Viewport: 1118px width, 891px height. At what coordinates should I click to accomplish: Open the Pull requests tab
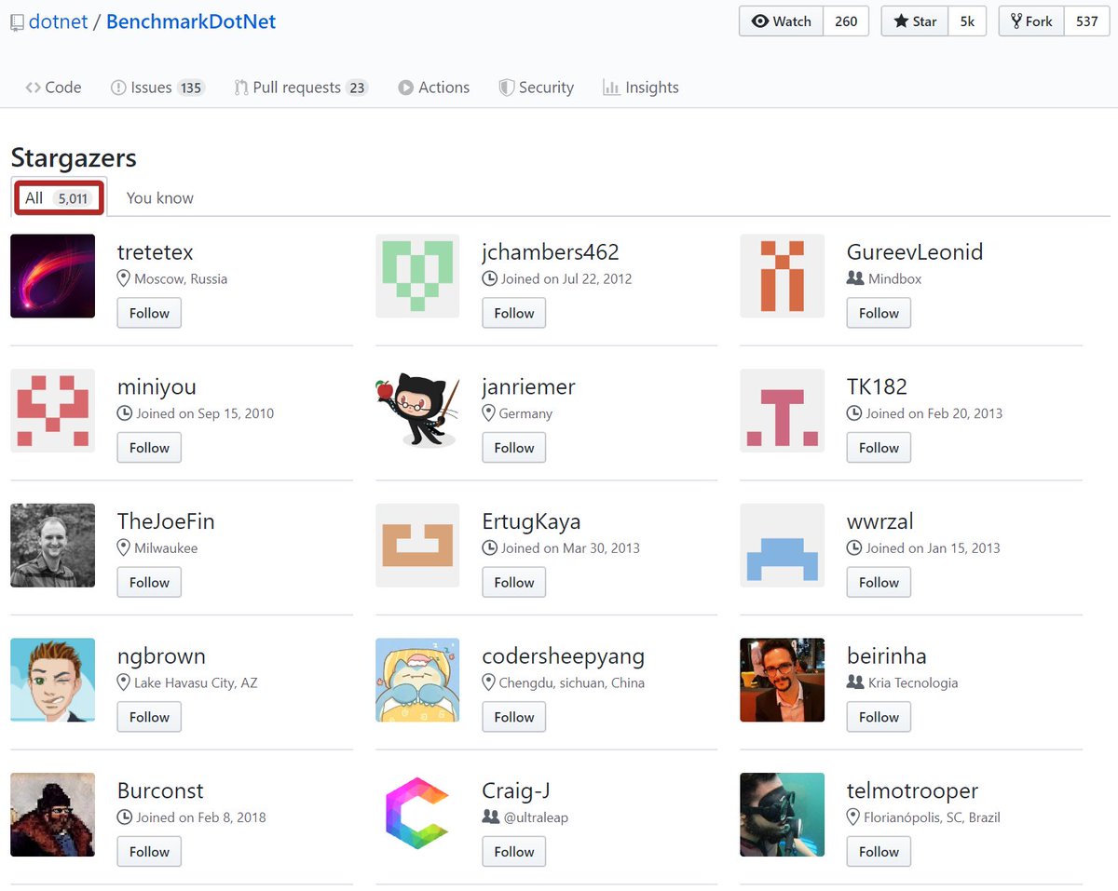coord(301,88)
